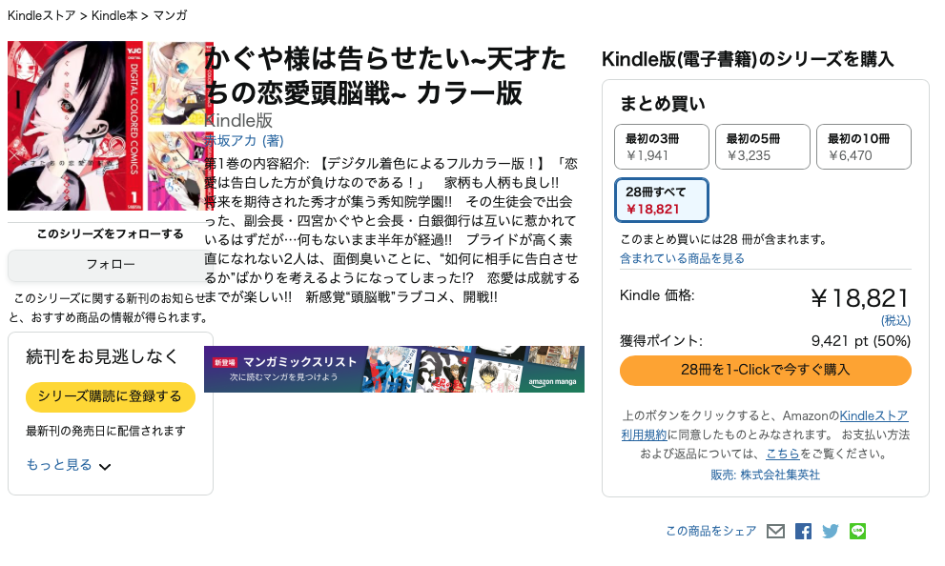Screen dimensions: 945x566
Task: Choose the 最初の10冊 bundle option
Action: [x=864, y=147]
